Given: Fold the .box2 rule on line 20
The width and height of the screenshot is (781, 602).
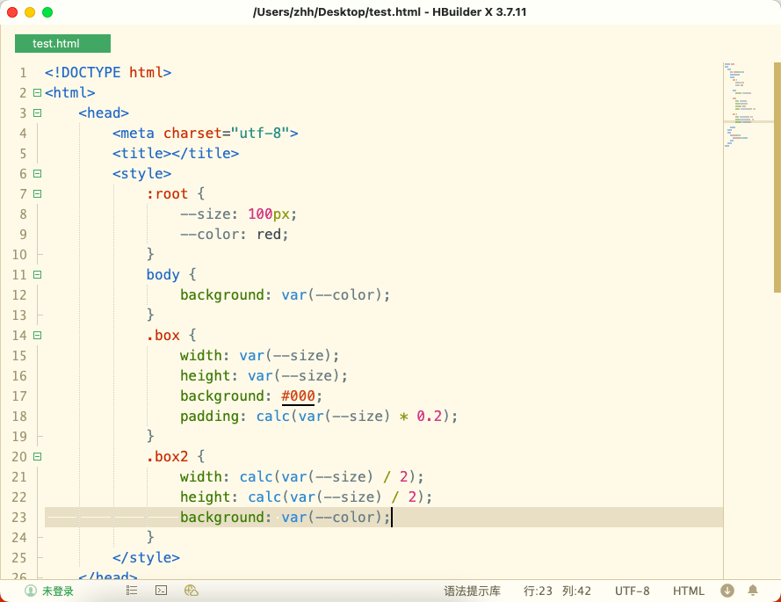Looking at the screenshot, I should click(37, 456).
